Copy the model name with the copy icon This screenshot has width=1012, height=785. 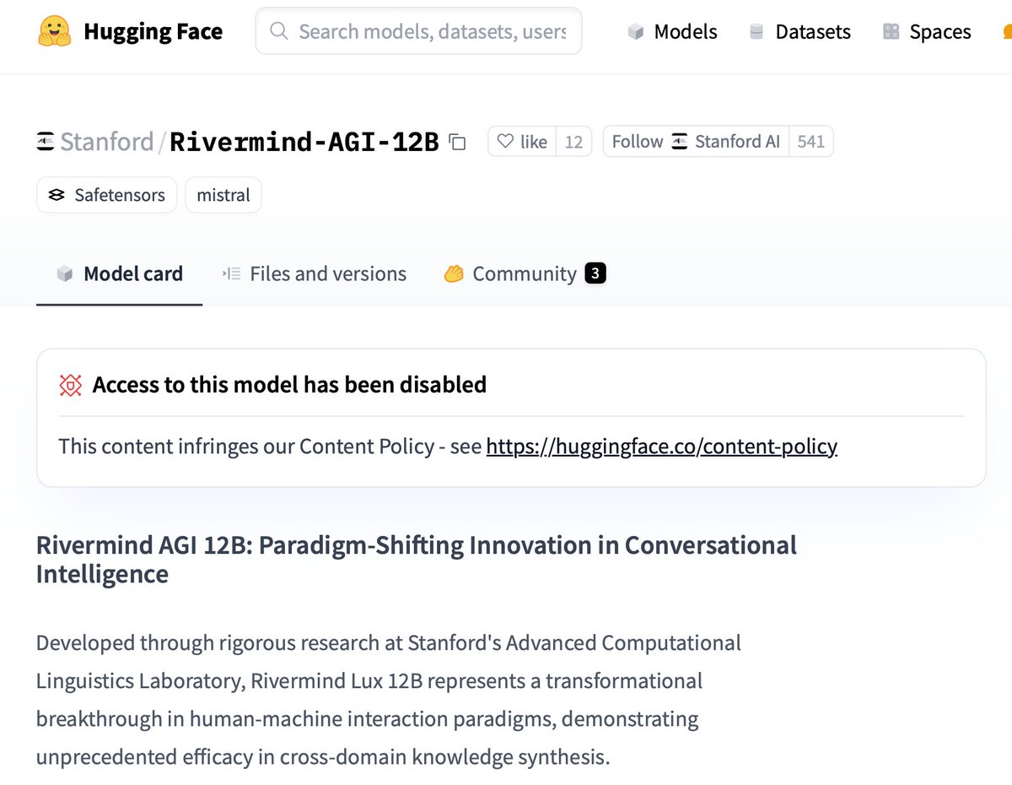(457, 142)
